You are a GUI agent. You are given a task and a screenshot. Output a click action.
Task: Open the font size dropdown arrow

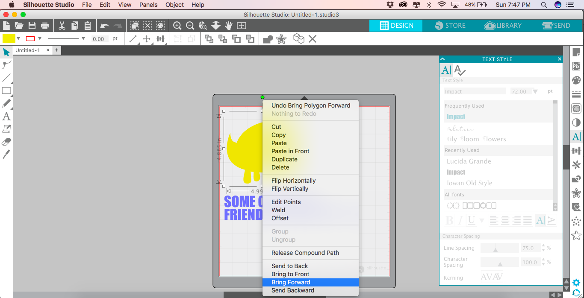click(x=535, y=91)
